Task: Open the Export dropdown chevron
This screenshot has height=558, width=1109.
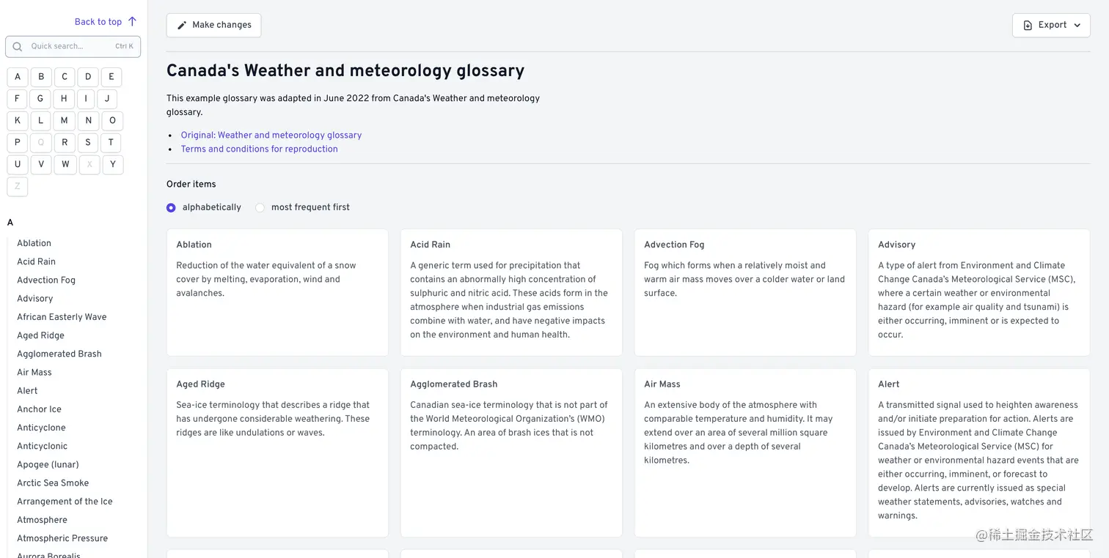Action: click(1077, 25)
